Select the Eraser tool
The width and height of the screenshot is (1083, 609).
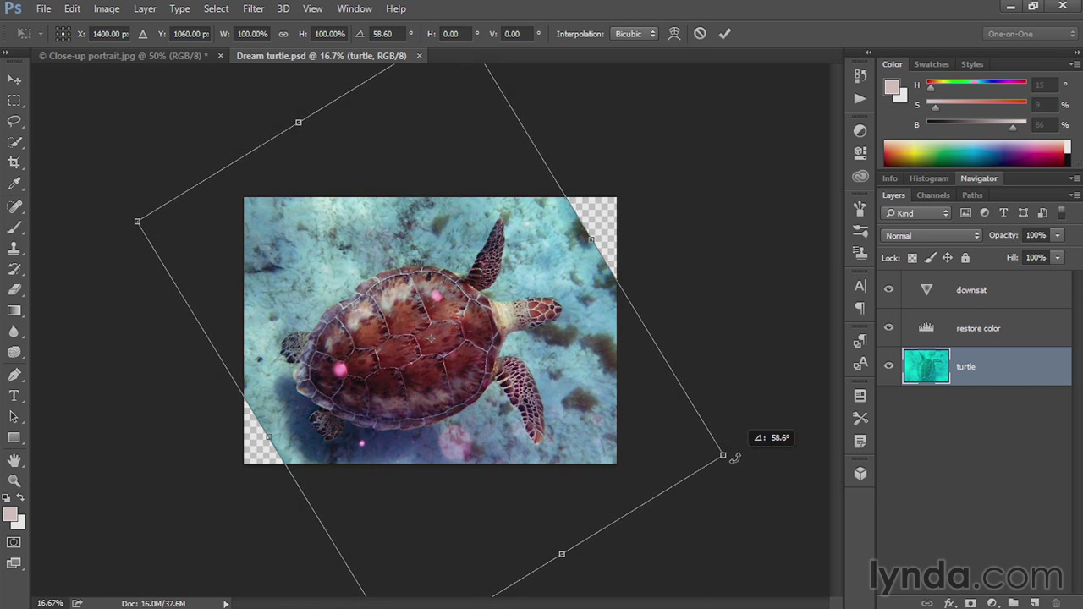point(14,290)
